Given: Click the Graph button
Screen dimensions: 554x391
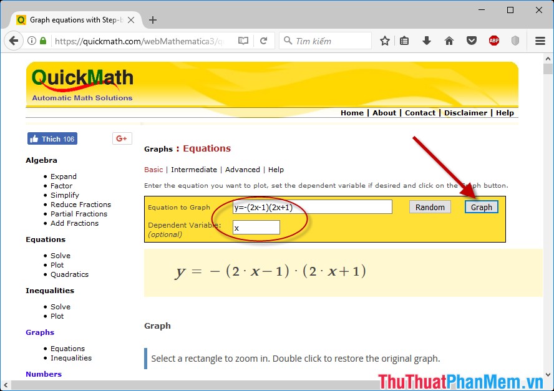Looking at the screenshot, I should click(481, 206).
